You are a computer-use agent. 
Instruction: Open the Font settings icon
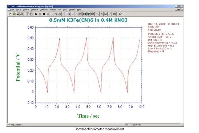88,14
